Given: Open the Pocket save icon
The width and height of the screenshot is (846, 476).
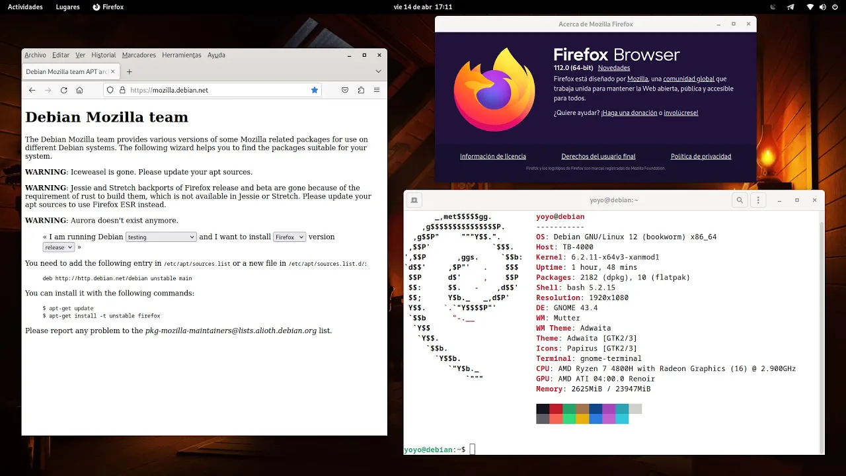Looking at the screenshot, I should 345,90.
